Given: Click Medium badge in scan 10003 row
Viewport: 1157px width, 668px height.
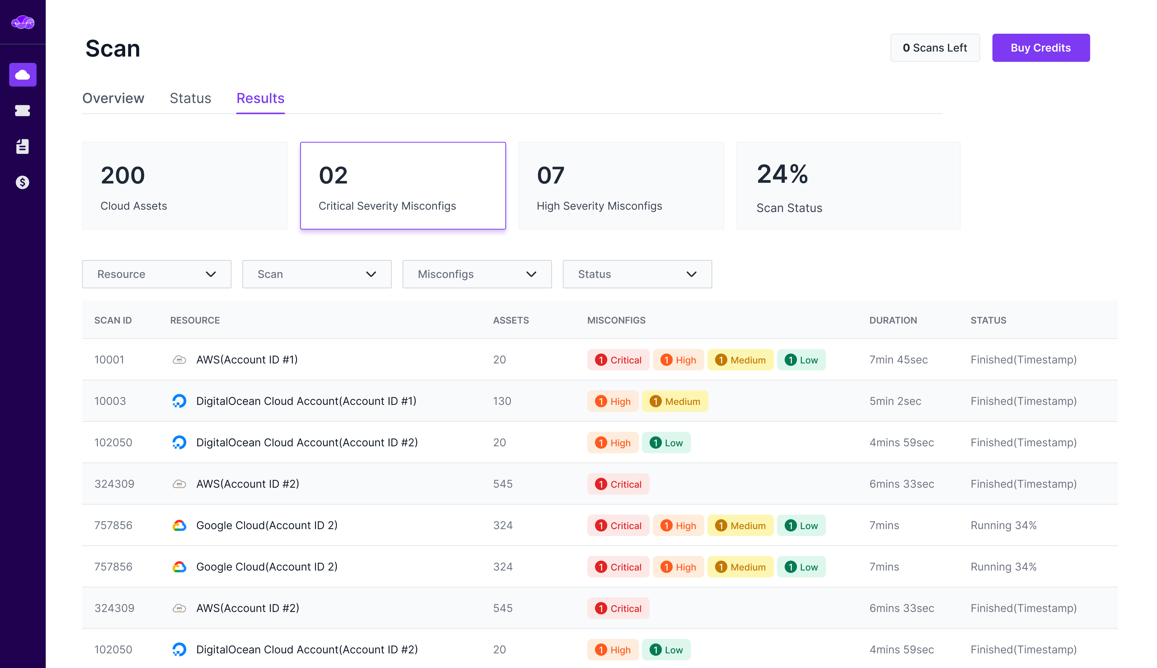Looking at the screenshot, I should point(674,401).
